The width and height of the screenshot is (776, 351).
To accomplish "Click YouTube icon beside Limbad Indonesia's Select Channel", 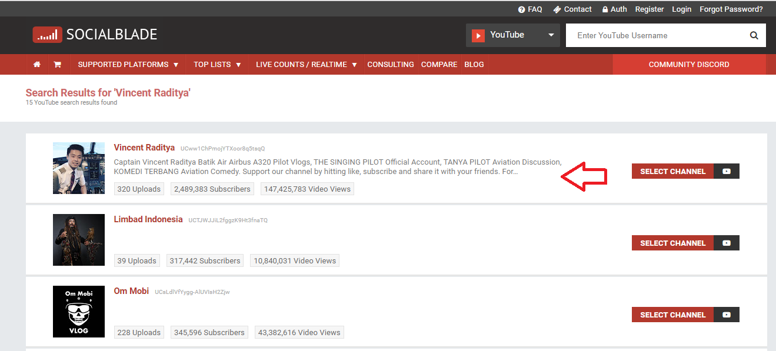I will tap(727, 243).
